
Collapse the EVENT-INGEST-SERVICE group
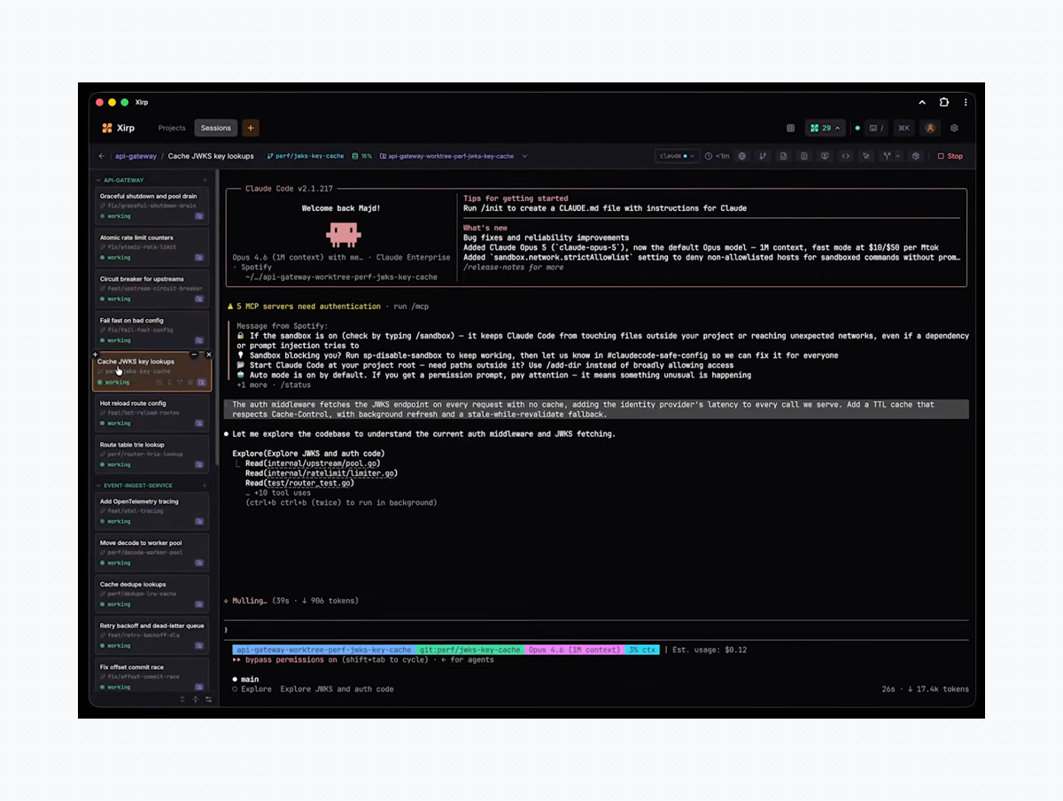coord(99,486)
